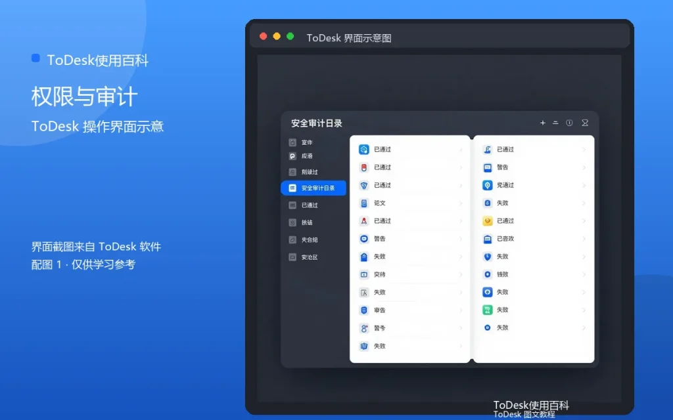Close the ToDesk 界面示意图 window with red button
The height and width of the screenshot is (420, 673).
[264, 37]
